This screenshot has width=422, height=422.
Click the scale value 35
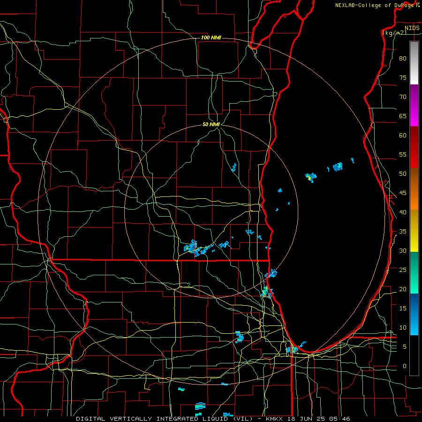(x=403, y=232)
